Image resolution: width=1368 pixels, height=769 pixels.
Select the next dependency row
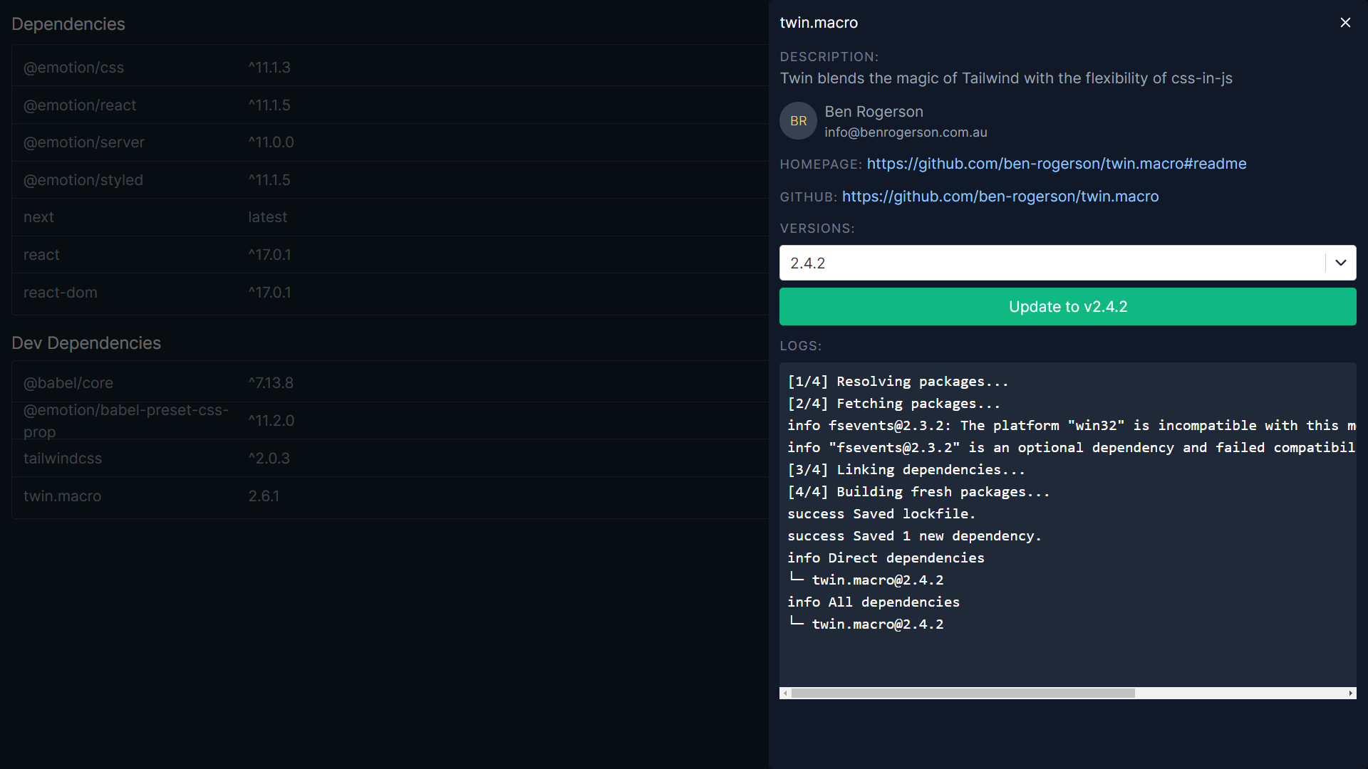[x=388, y=217]
